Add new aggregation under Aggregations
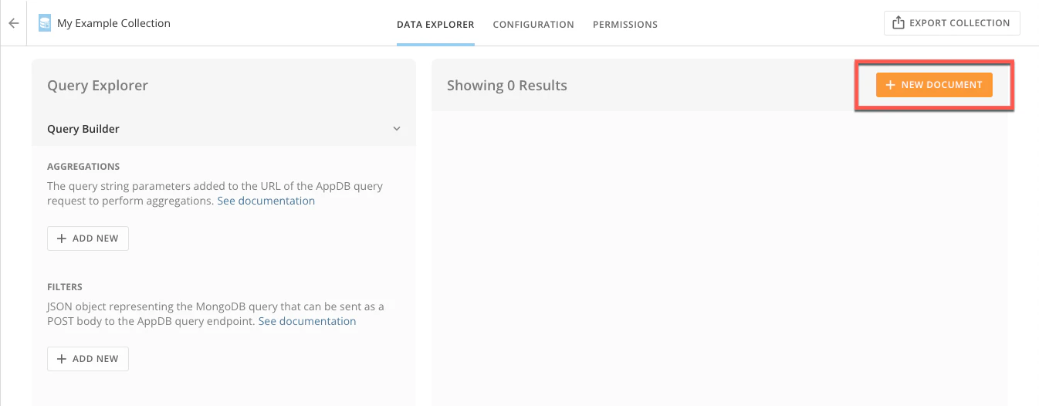 (88, 239)
